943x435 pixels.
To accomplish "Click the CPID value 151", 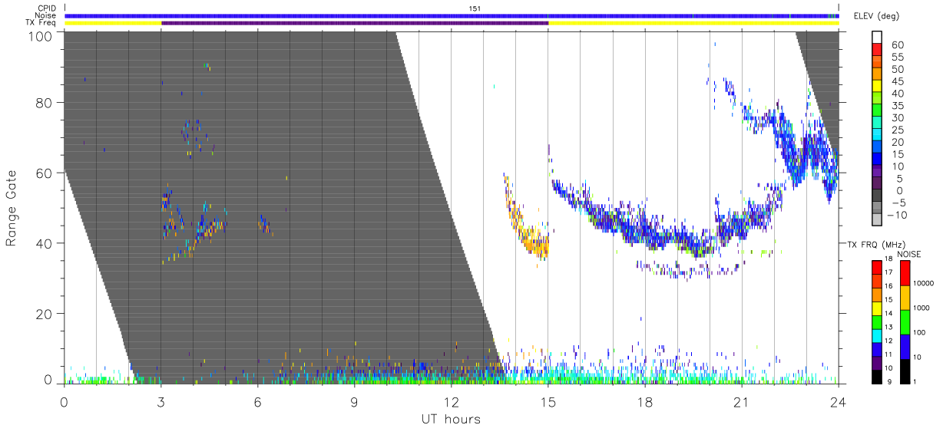I will coord(475,8).
